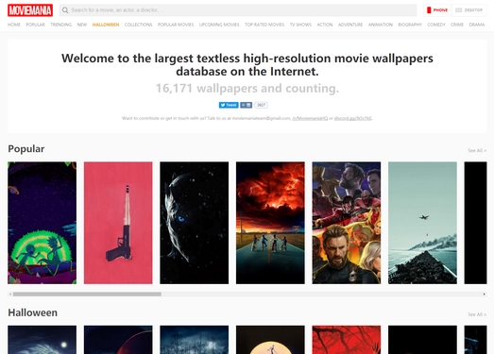Go to Top Rated Movies category
494x354 pixels.
[x=264, y=25]
